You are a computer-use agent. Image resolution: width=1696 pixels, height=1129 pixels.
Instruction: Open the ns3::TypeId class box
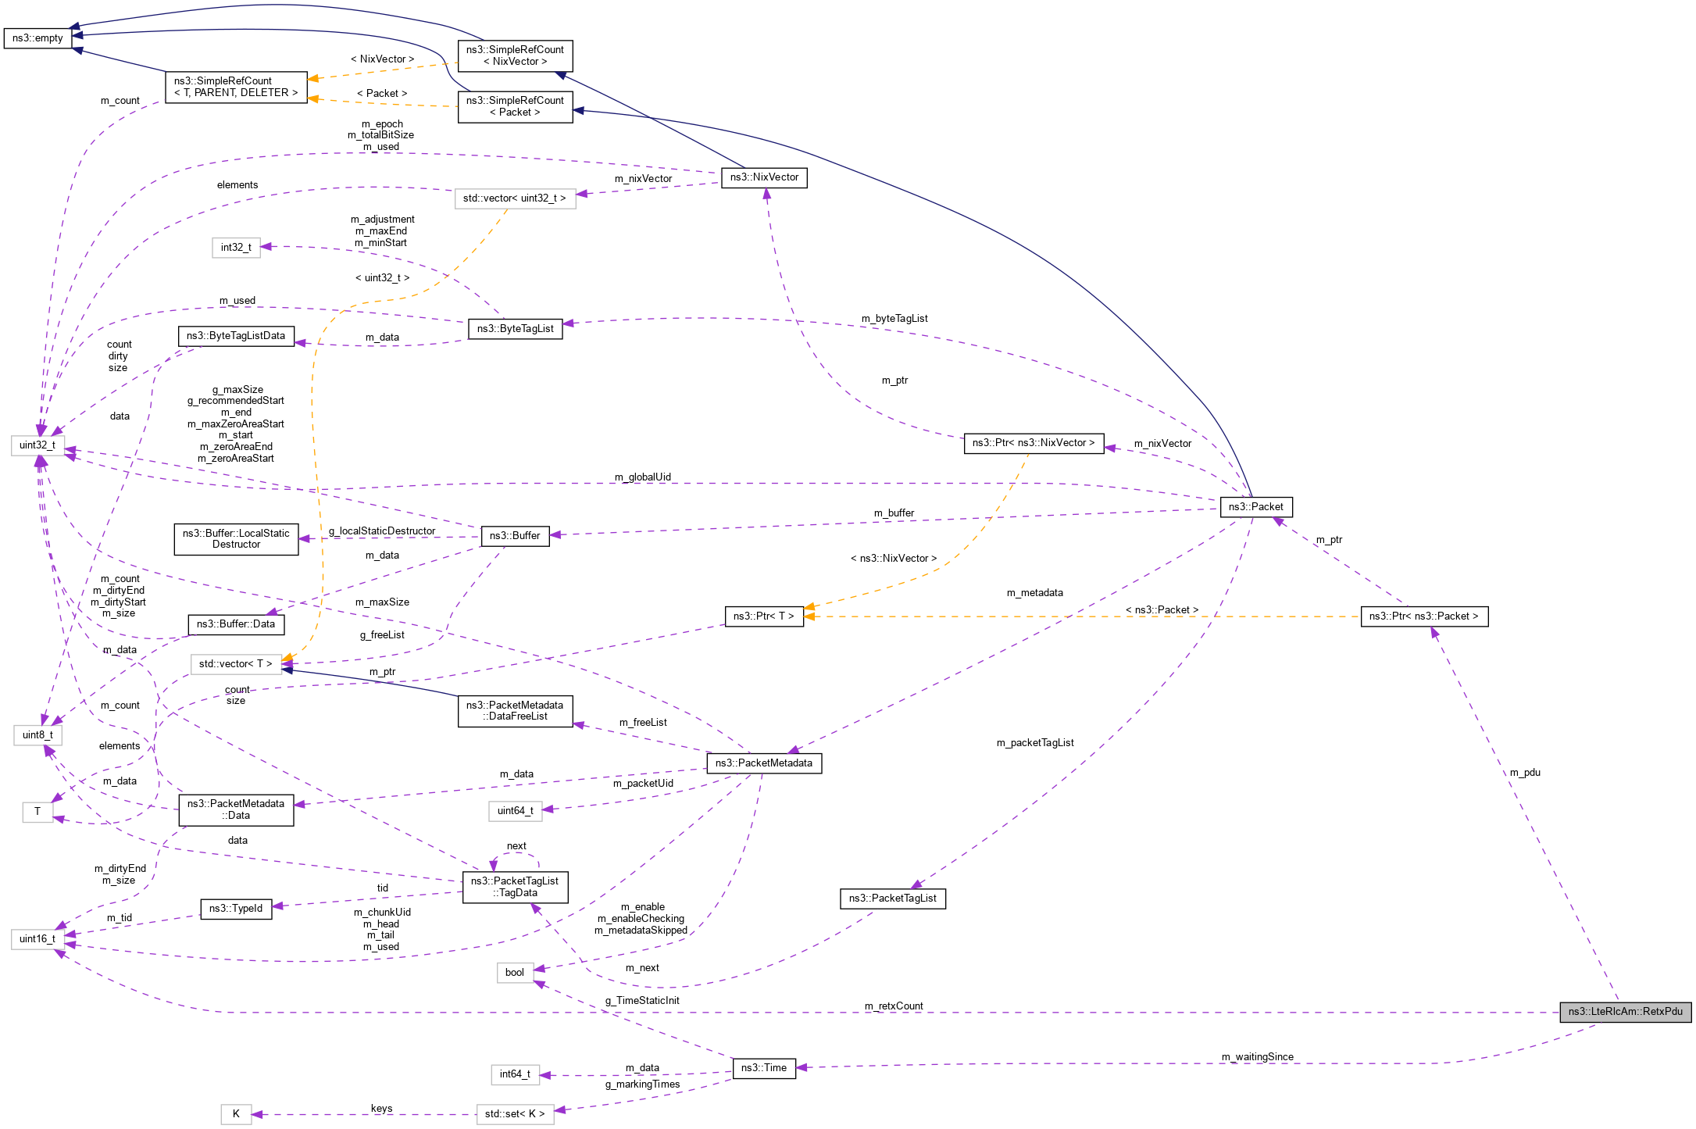click(236, 909)
